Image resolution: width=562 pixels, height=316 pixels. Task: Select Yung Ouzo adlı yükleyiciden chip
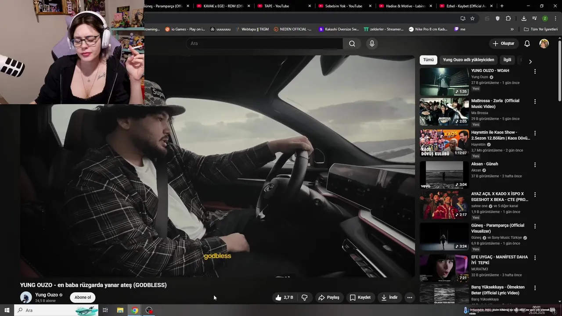coord(468,60)
